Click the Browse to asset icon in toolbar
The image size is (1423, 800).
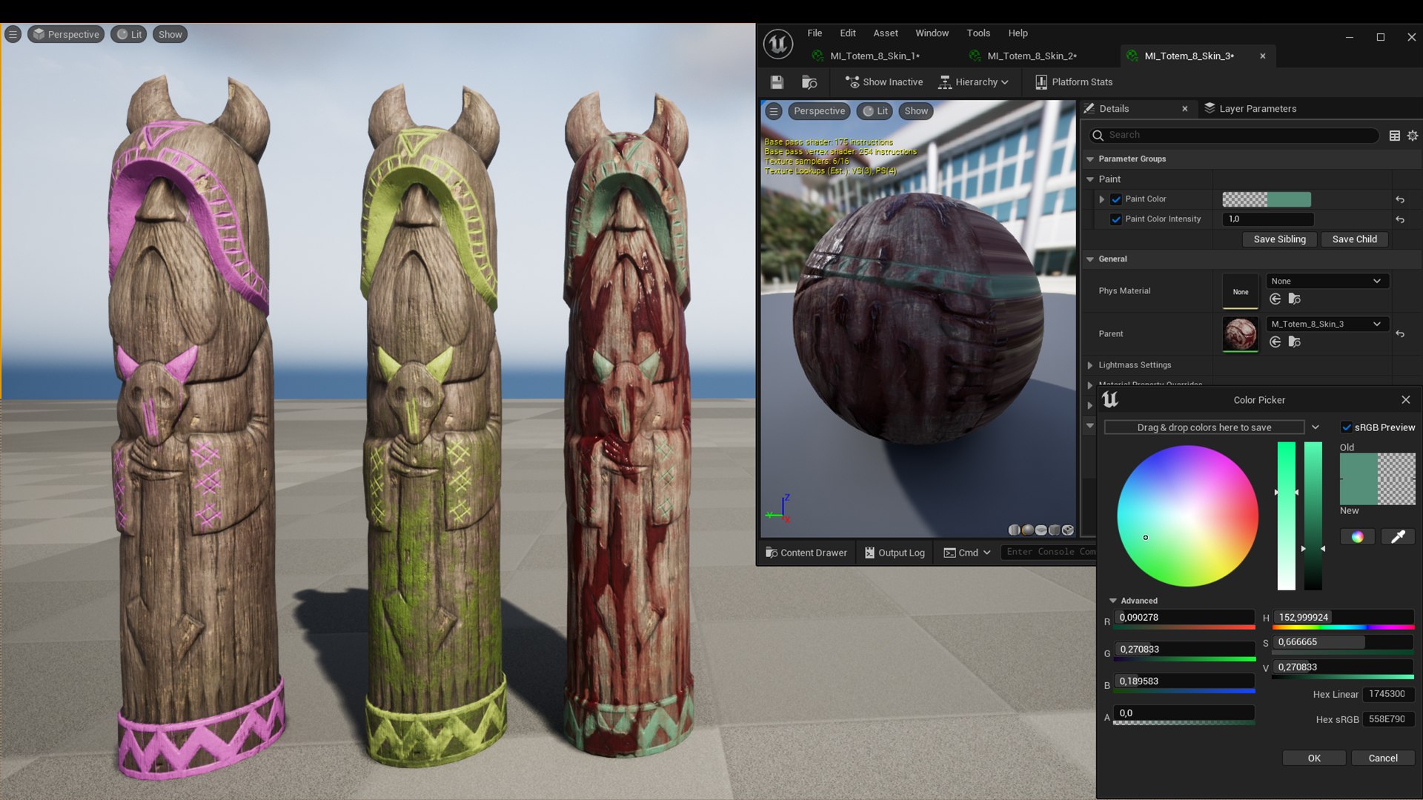(x=809, y=82)
